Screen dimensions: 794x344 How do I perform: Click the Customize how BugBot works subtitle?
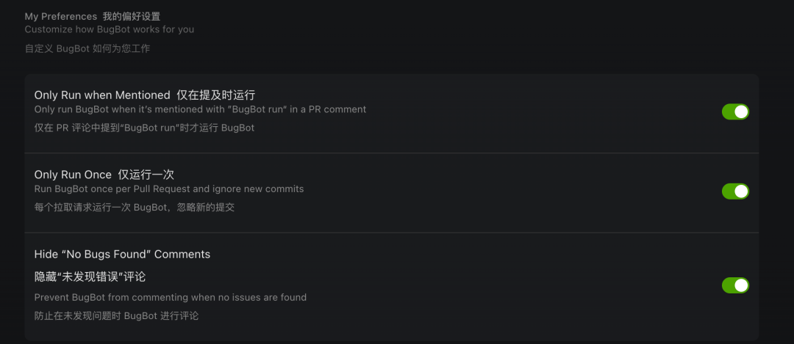coord(109,29)
